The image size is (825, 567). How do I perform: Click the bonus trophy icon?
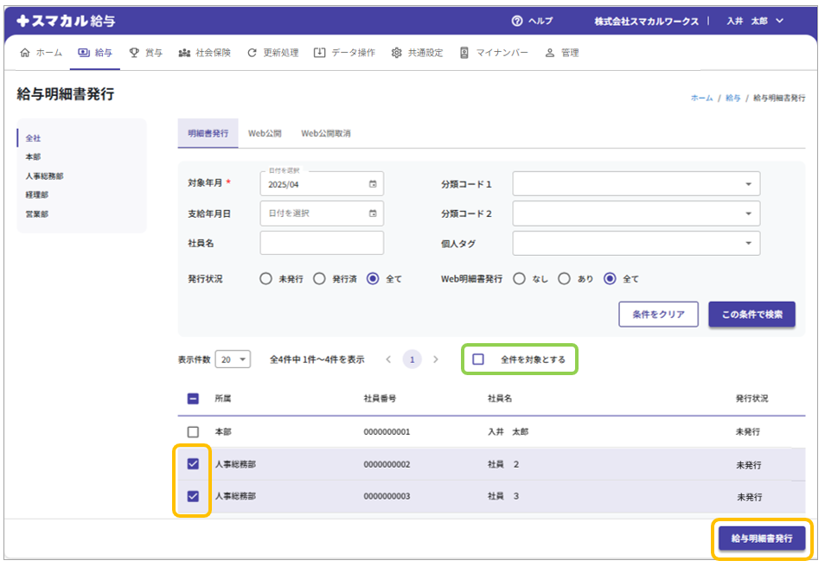[134, 53]
